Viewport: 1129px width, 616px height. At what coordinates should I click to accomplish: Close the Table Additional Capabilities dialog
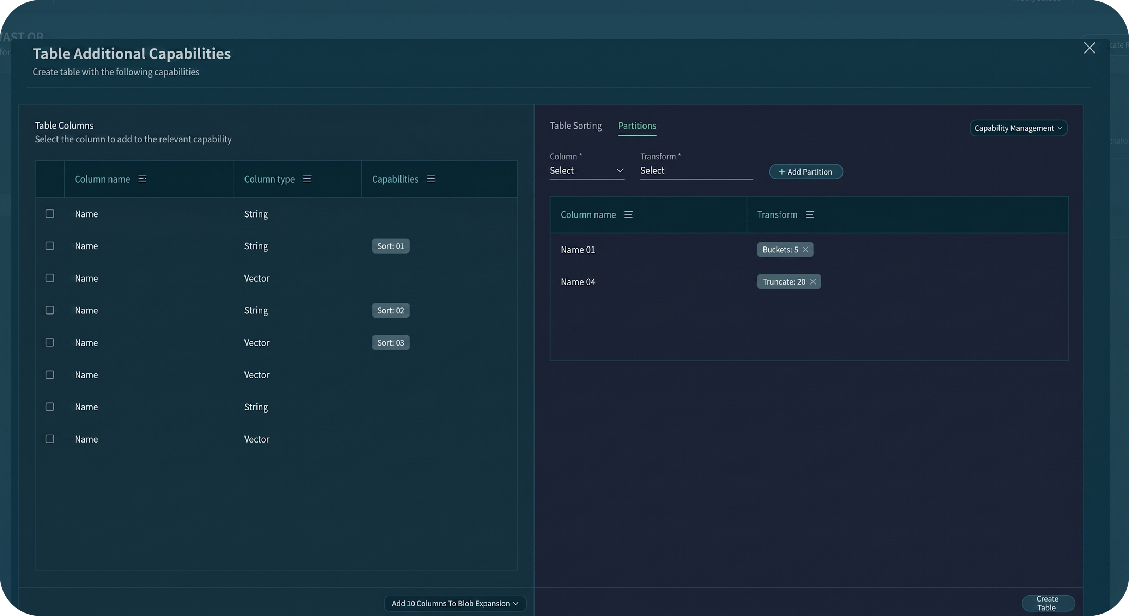1089,48
